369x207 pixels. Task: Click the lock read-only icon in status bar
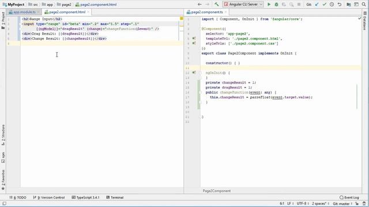click(357, 204)
